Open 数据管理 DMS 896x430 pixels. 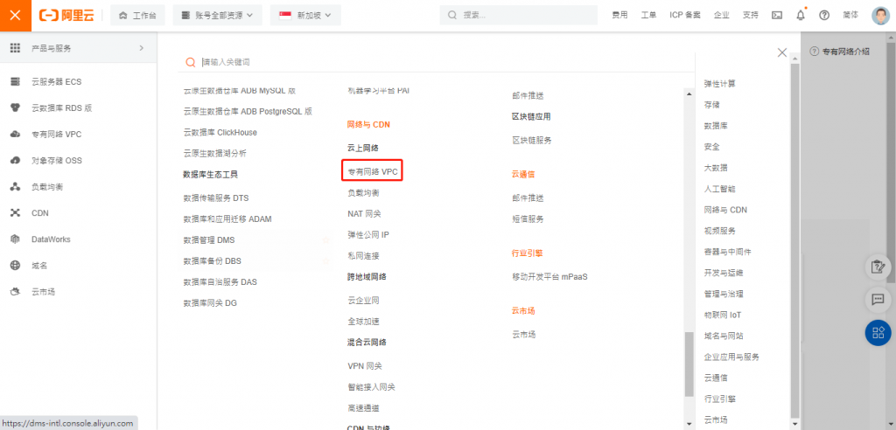point(208,239)
